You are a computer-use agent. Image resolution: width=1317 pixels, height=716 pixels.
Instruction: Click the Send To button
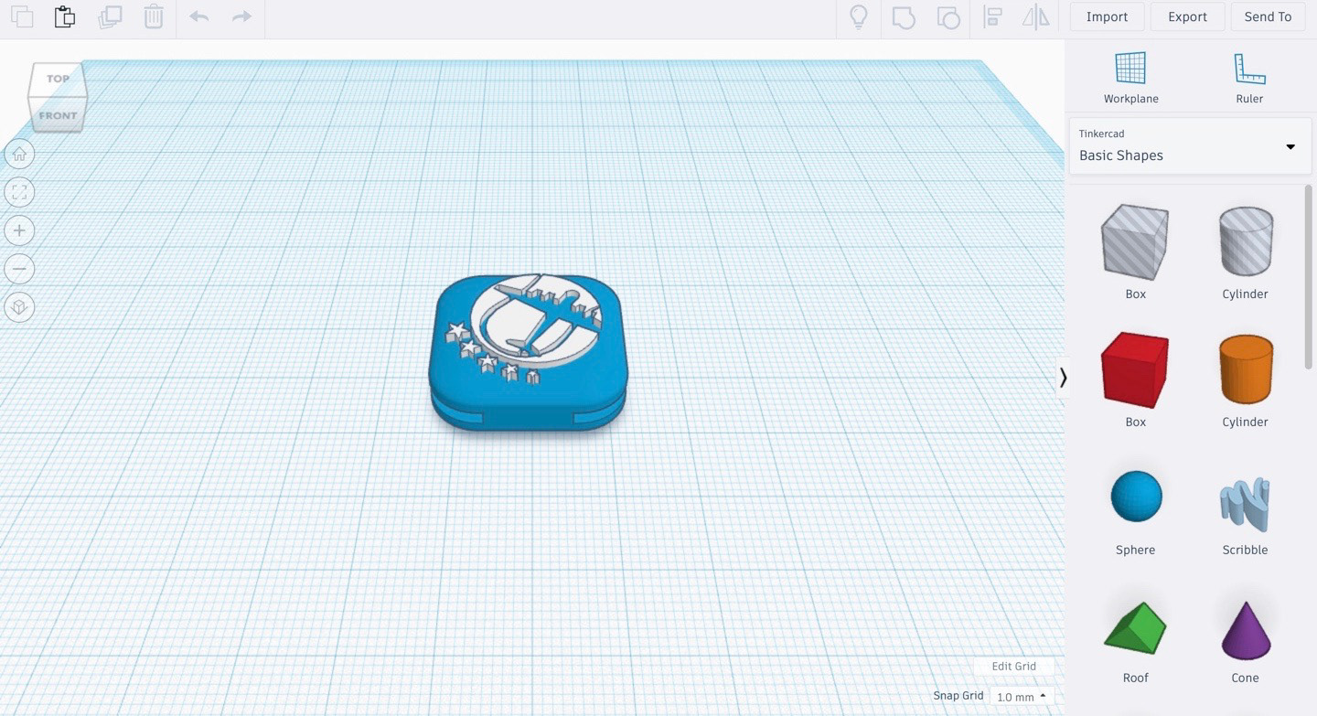click(x=1268, y=16)
